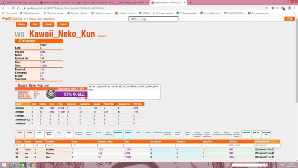Select the Соло stats button

pyautogui.click(x=35, y=24)
